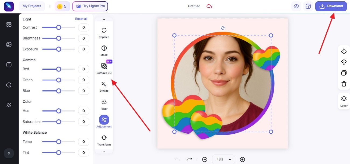Viewport: 350px width, 164px height.
Task: Open My Projects
Action: (32, 6)
